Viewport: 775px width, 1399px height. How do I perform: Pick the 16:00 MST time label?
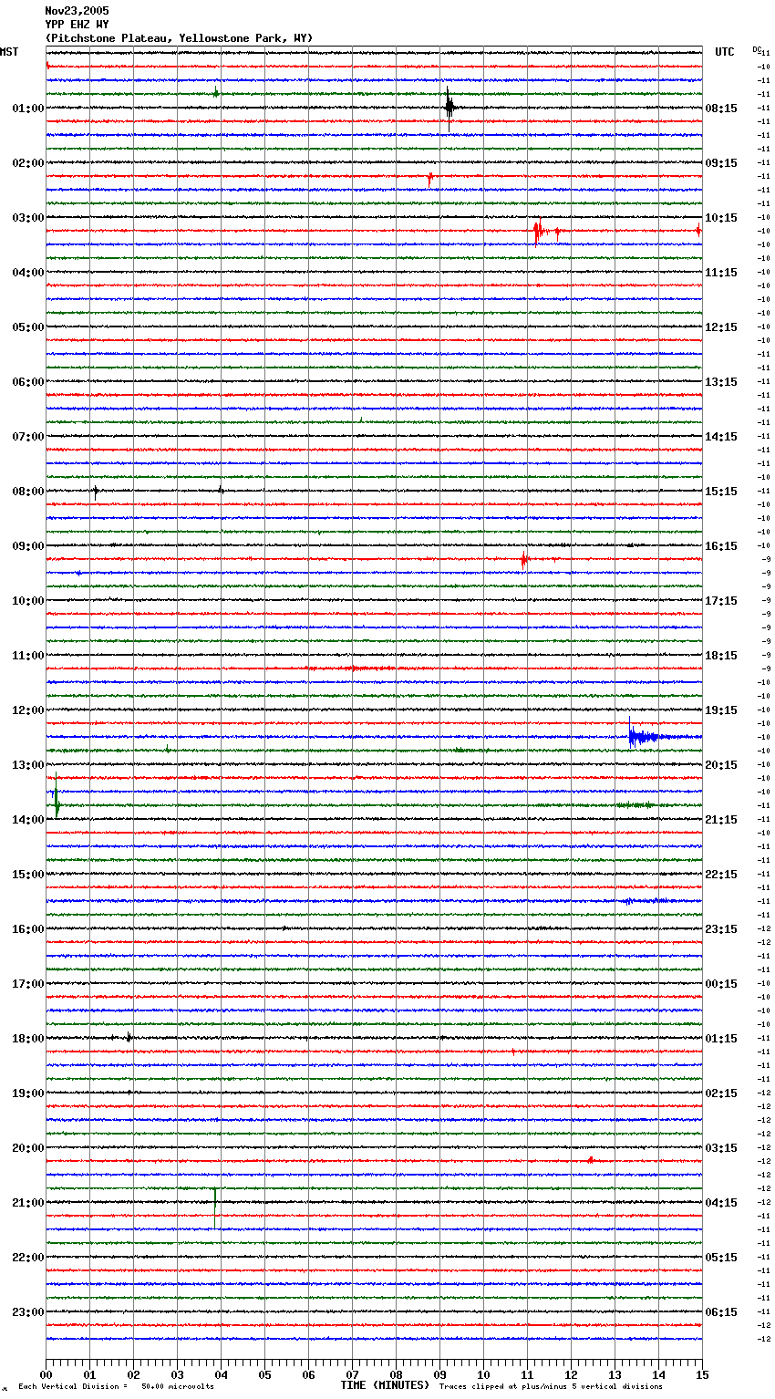28,929
